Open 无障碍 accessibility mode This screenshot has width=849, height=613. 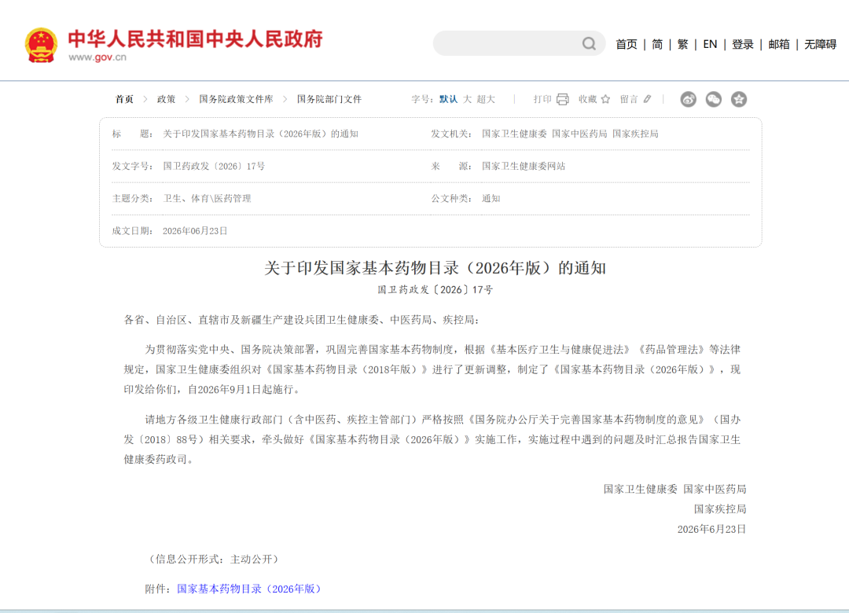click(820, 45)
